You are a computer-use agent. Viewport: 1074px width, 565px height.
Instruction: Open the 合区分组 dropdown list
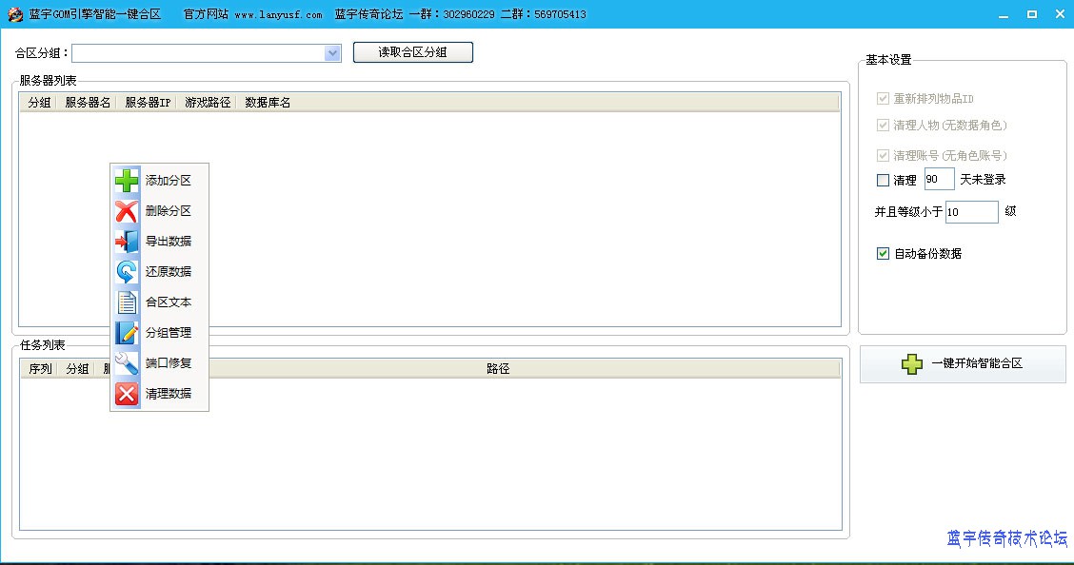pos(332,53)
